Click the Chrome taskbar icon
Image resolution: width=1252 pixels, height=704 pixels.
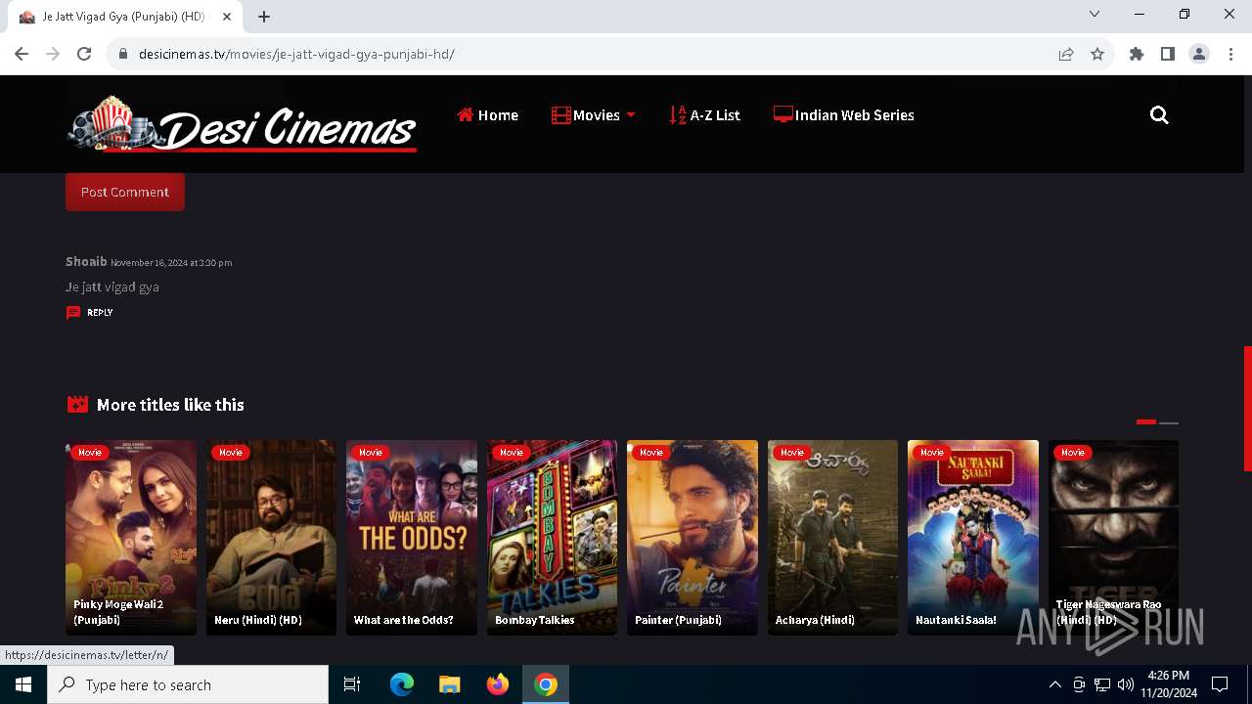pos(546,684)
